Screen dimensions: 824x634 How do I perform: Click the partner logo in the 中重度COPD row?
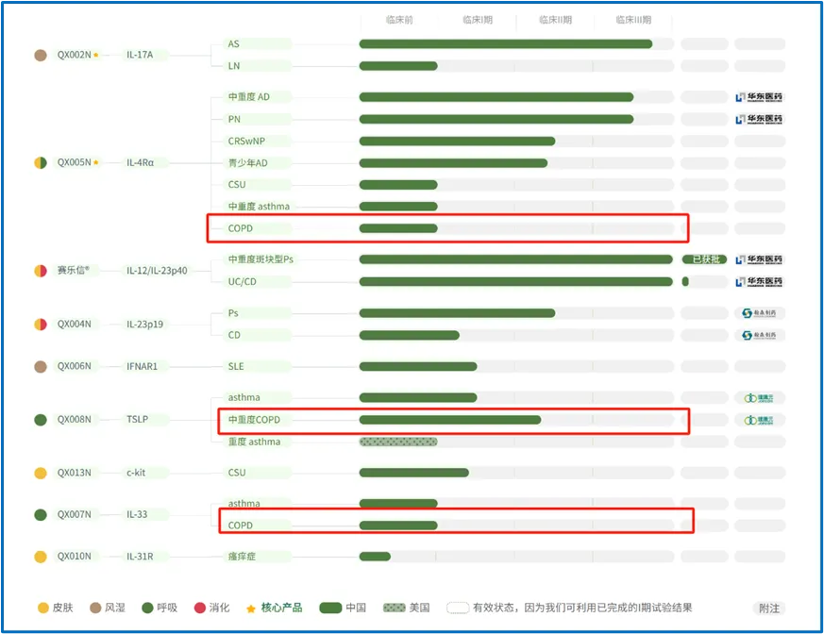(759, 420)
